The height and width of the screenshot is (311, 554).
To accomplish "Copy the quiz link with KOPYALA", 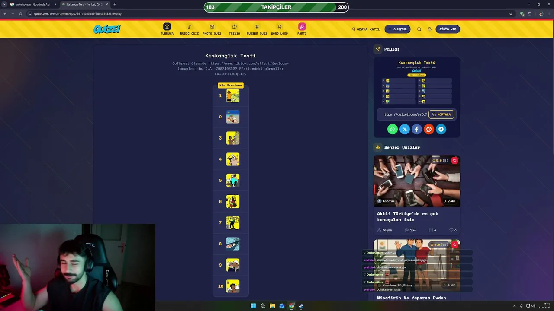I will (x=441, y=114).
